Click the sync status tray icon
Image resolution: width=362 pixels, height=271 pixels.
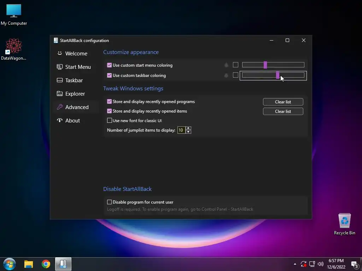tap(304, 264)
